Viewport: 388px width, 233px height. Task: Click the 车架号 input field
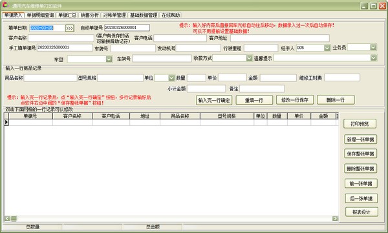[x=162, y=59]
